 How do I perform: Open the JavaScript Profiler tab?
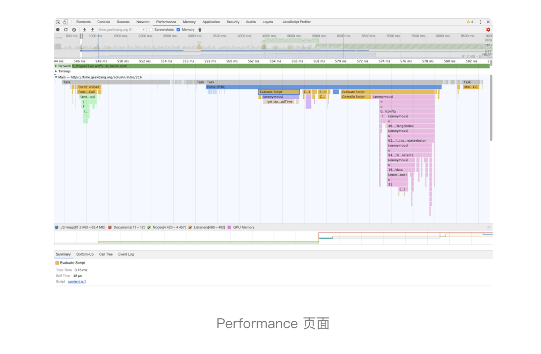pyautogui.click(x=296, y=22)
